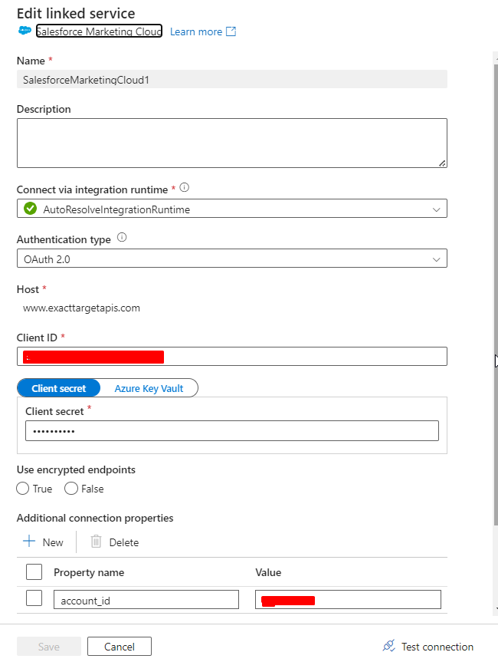
Task: Click the Authentication type info icon
Action: tap(121, 239)
